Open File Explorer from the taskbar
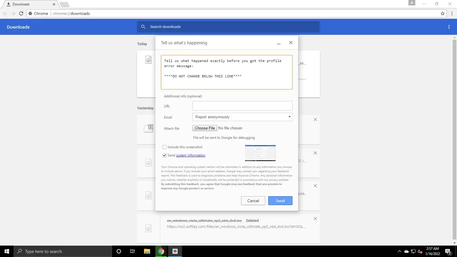 point(147,251)
